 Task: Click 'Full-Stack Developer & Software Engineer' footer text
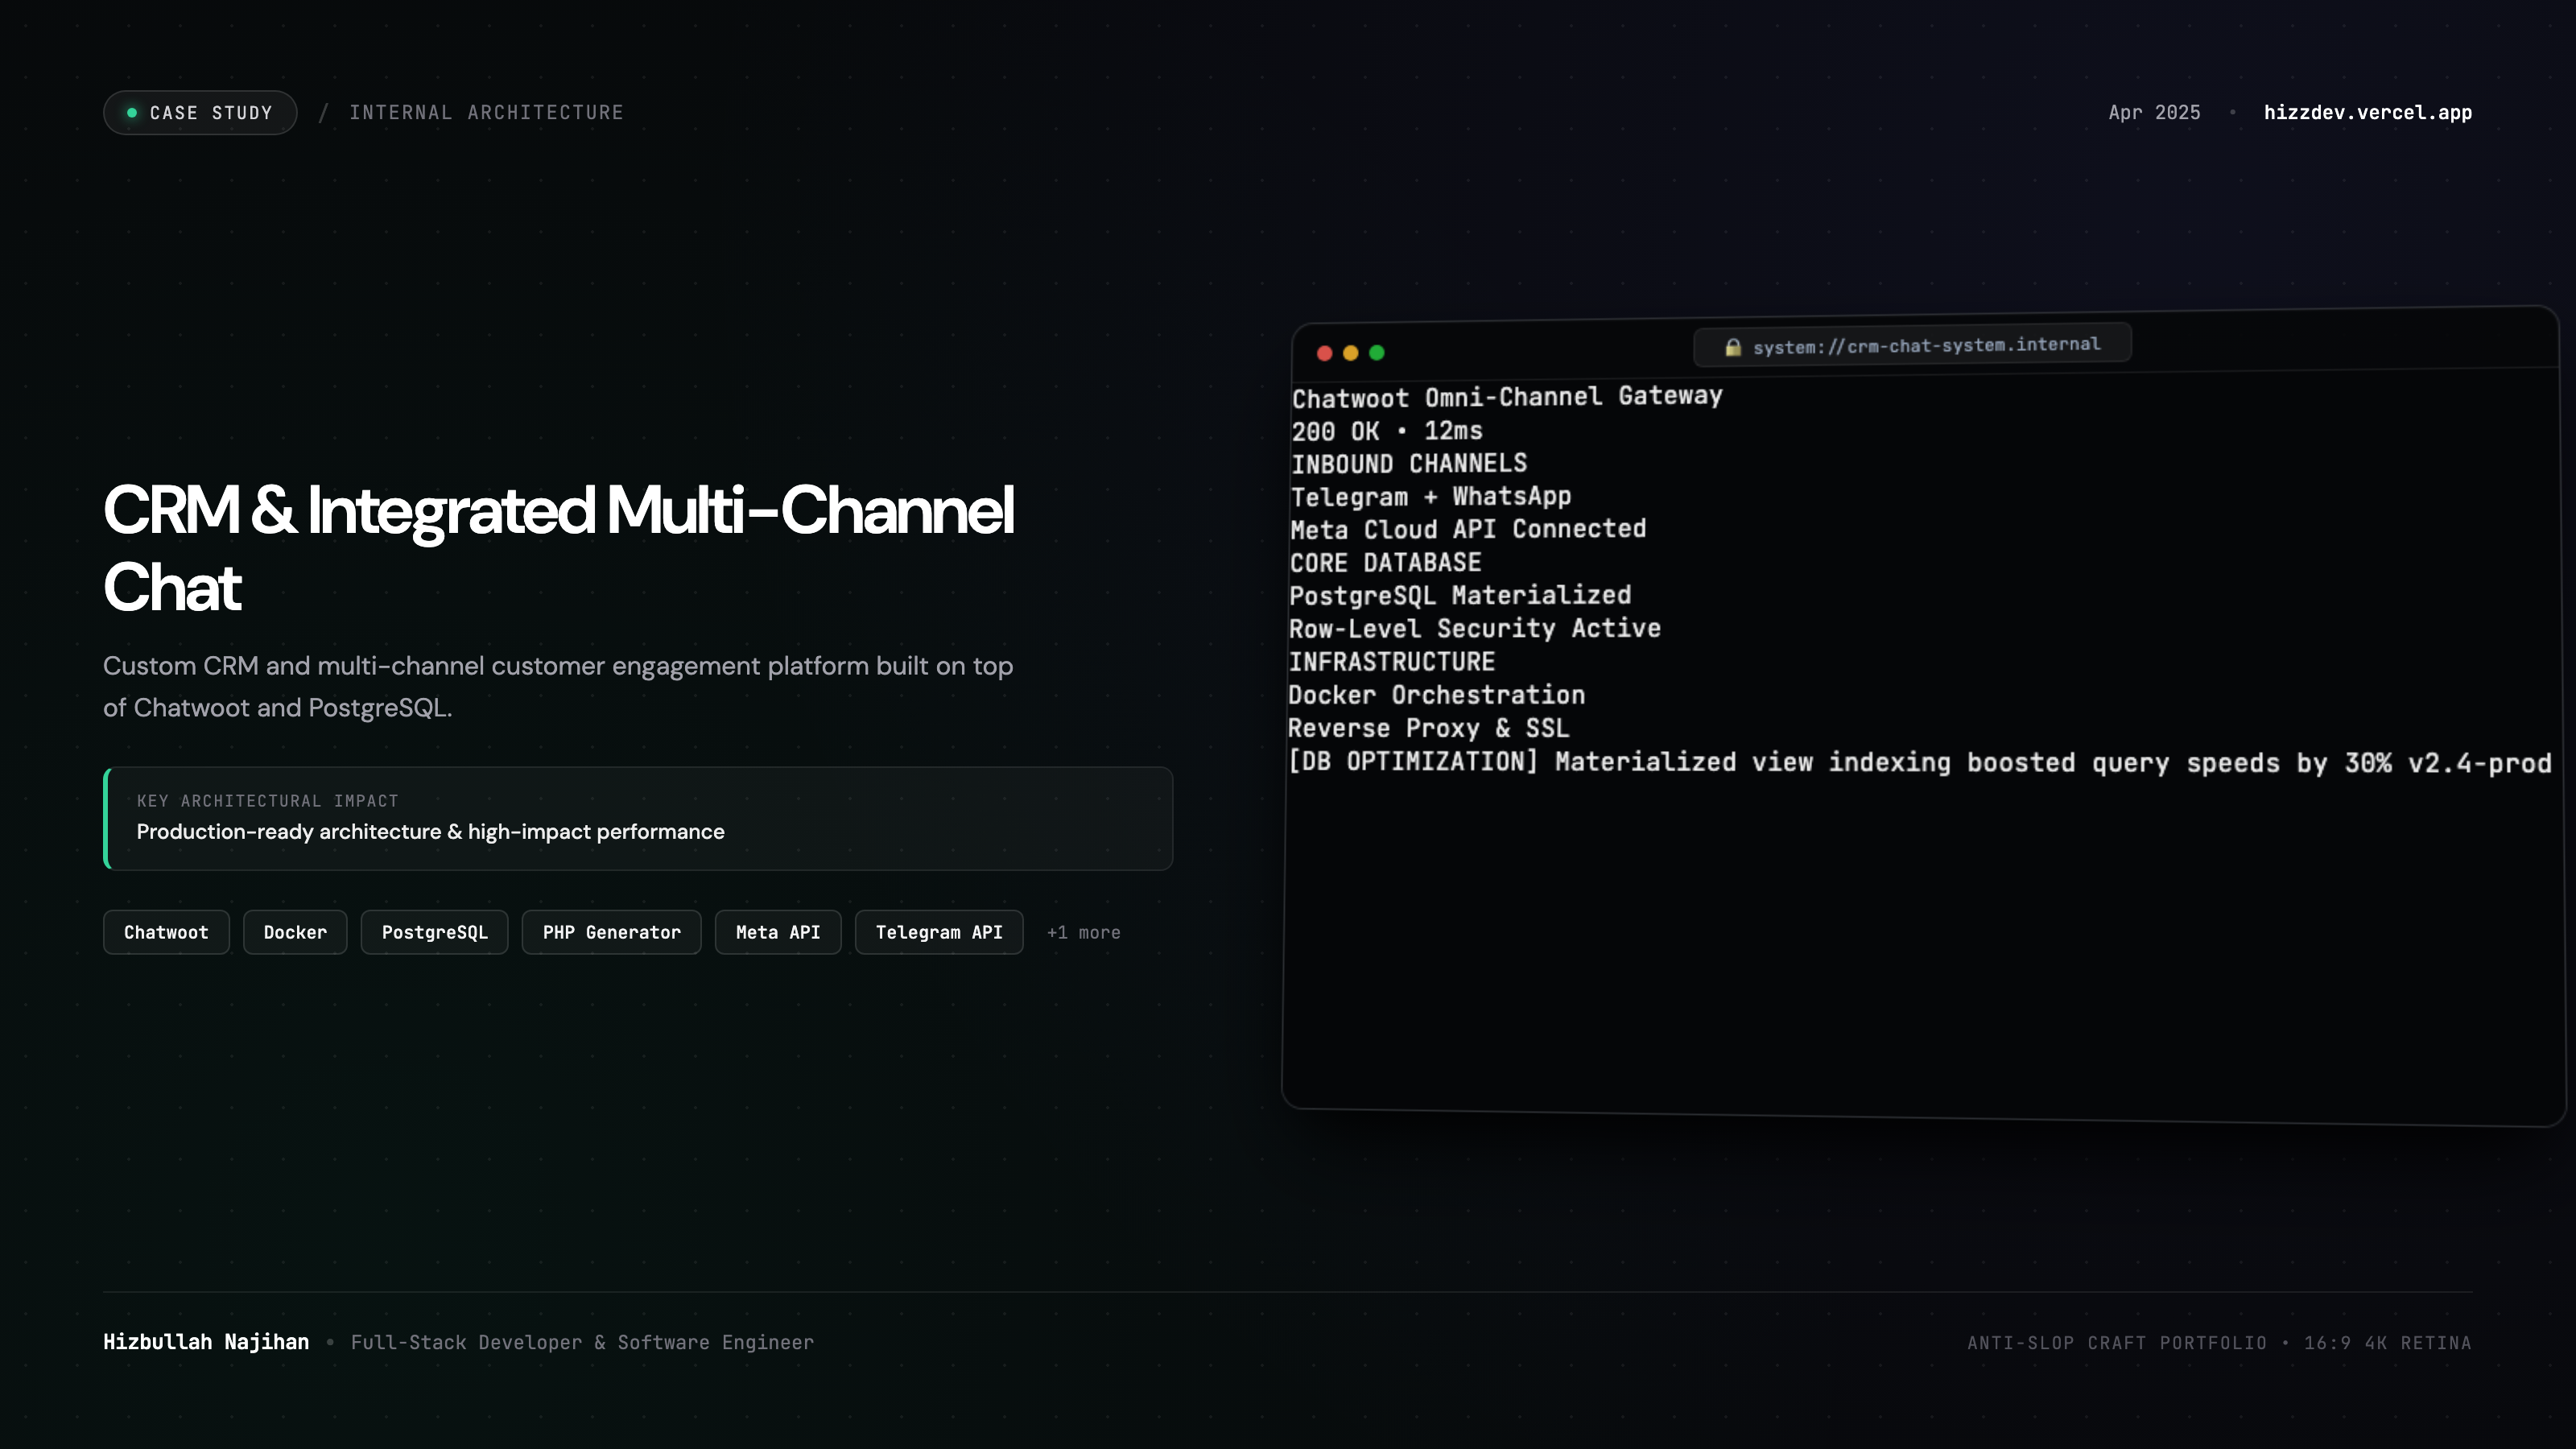582,1343
